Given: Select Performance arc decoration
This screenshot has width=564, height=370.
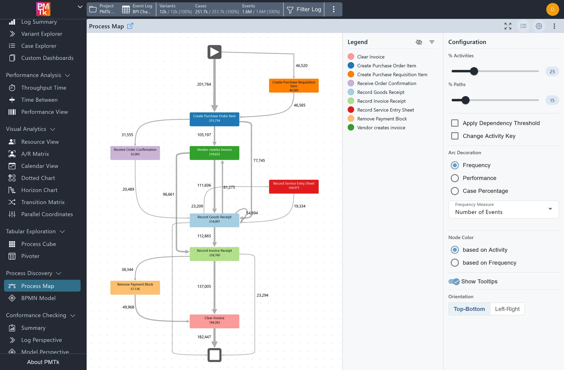Looking at the screenshot, I should click(455, 178).
